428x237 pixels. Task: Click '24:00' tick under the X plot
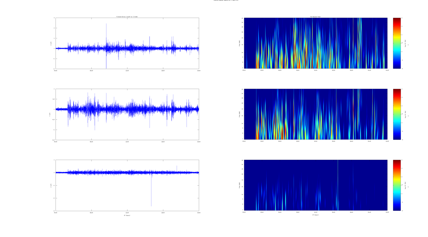(199, 71)
